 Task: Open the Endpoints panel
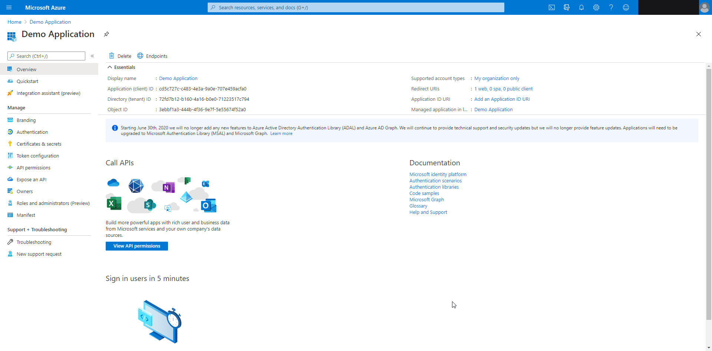tap(152, 56)
